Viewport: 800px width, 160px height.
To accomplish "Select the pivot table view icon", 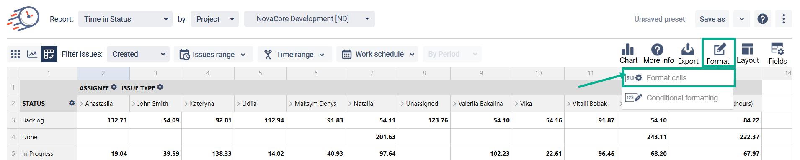I will (49, 54).
